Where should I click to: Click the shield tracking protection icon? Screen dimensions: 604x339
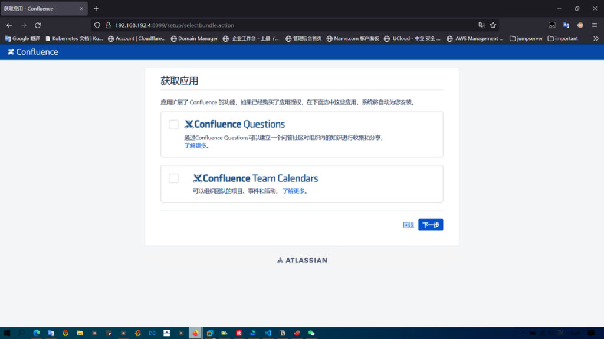click(x=98, y=25)
